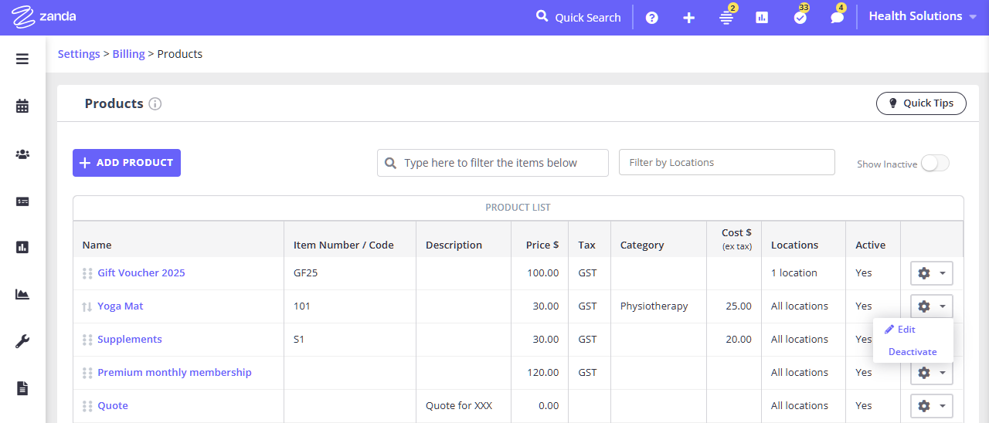This screenshot has width=989, height=423.
Task: Click the wrench tools icon in sidebar
Action: [22, 341]
